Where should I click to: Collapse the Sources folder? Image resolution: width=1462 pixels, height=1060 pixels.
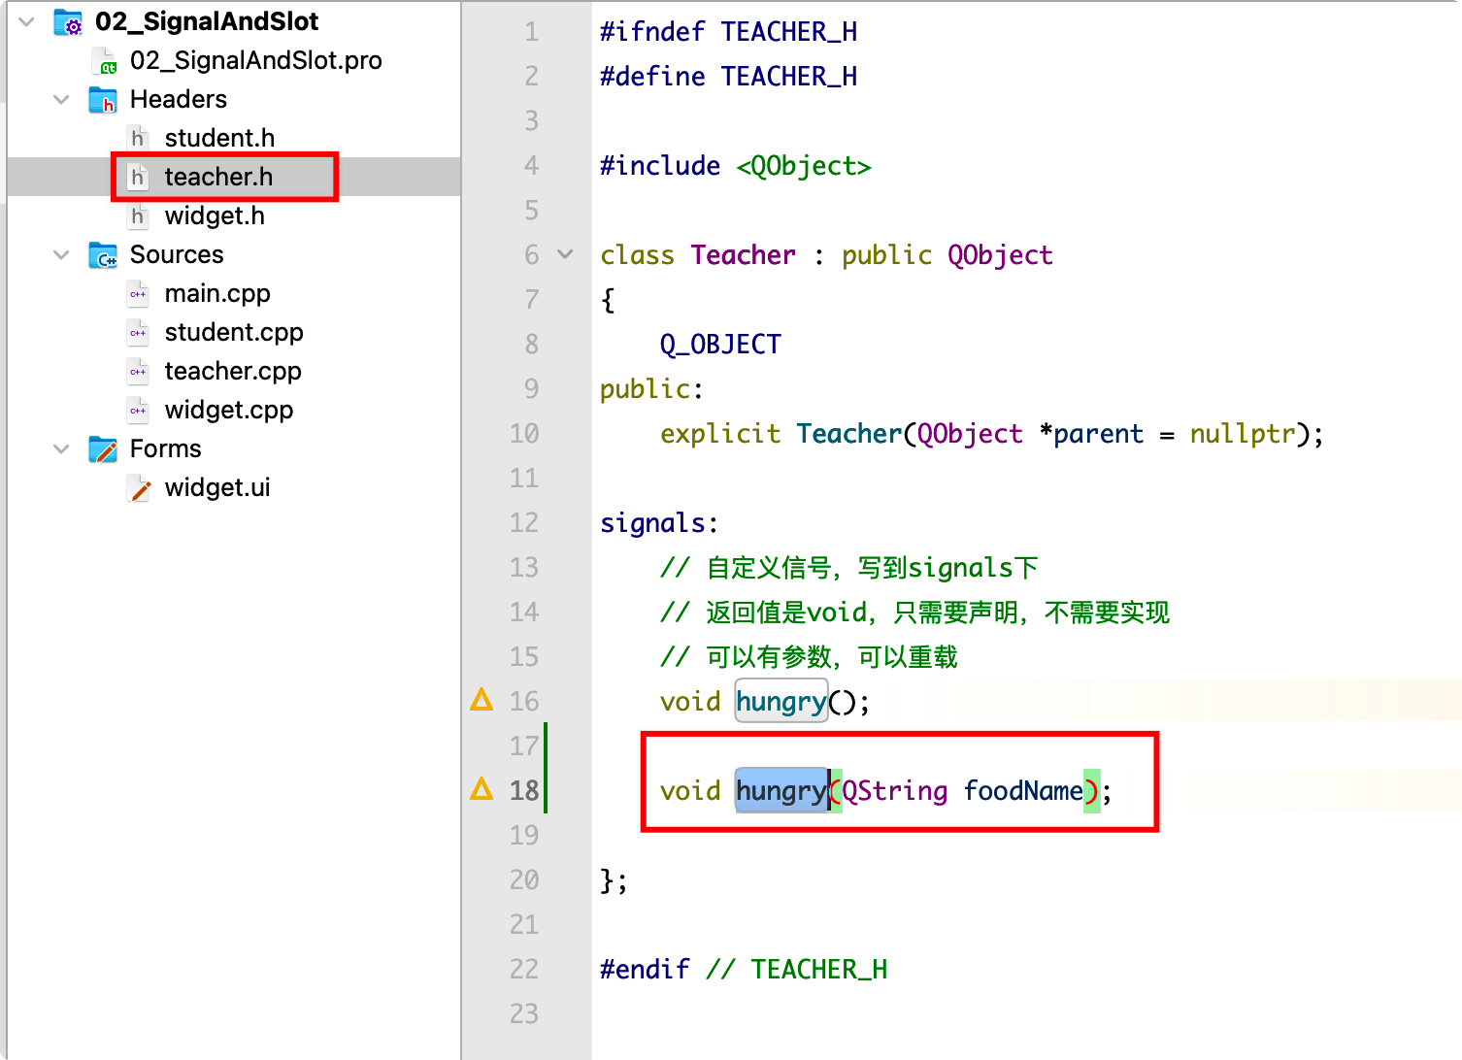[x=60, y=254]
